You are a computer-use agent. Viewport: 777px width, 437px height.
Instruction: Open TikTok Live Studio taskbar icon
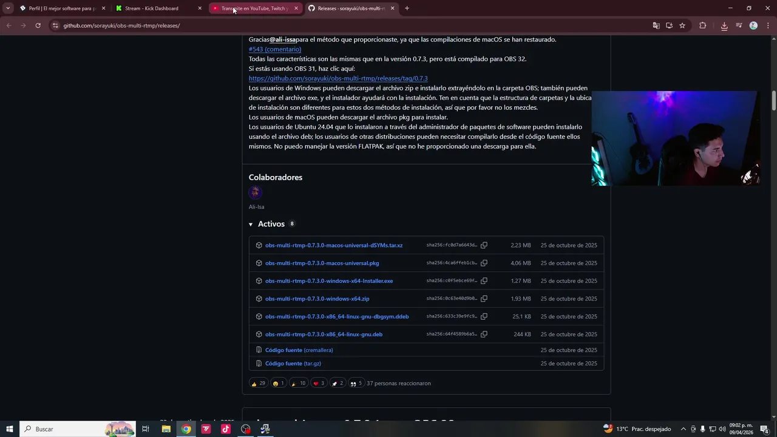click(x=226, y=429)
